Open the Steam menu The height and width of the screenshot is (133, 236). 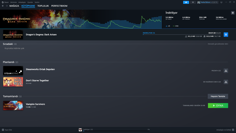point(6,2)
